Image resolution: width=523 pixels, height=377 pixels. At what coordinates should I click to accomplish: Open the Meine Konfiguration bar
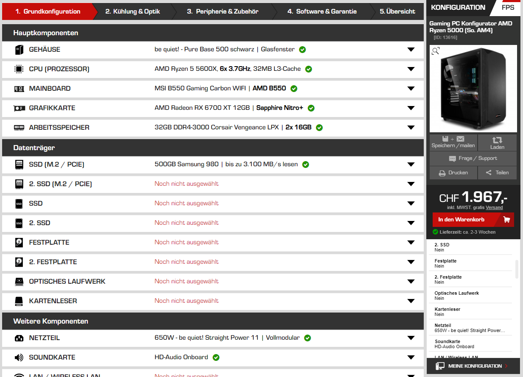tap(473, 366)
